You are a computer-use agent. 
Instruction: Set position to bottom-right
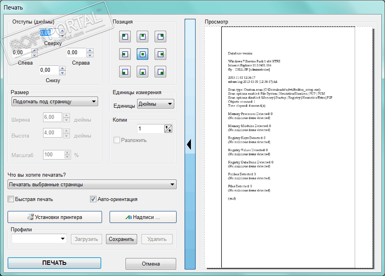pyautogui.click(x=160, y=72)
